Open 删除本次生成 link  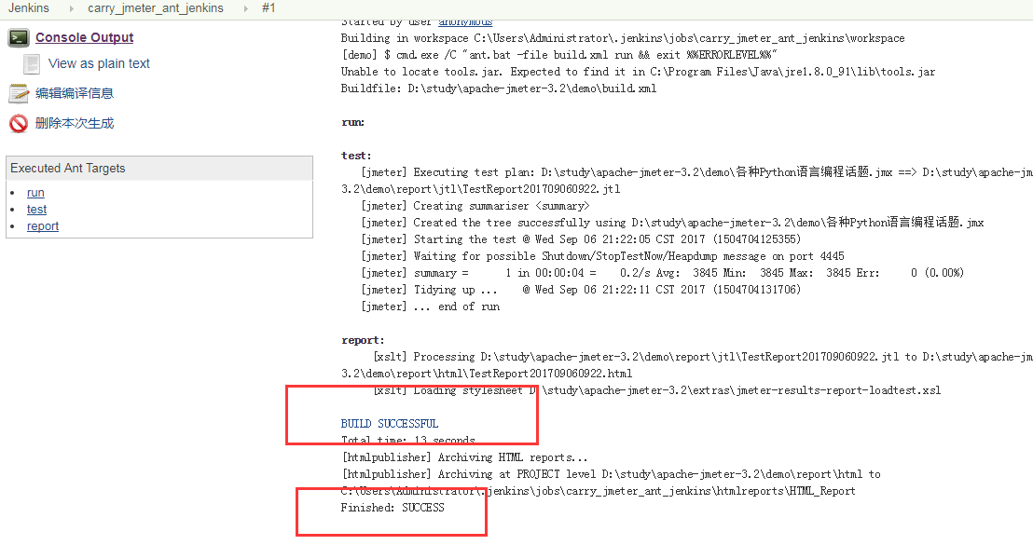75,123
